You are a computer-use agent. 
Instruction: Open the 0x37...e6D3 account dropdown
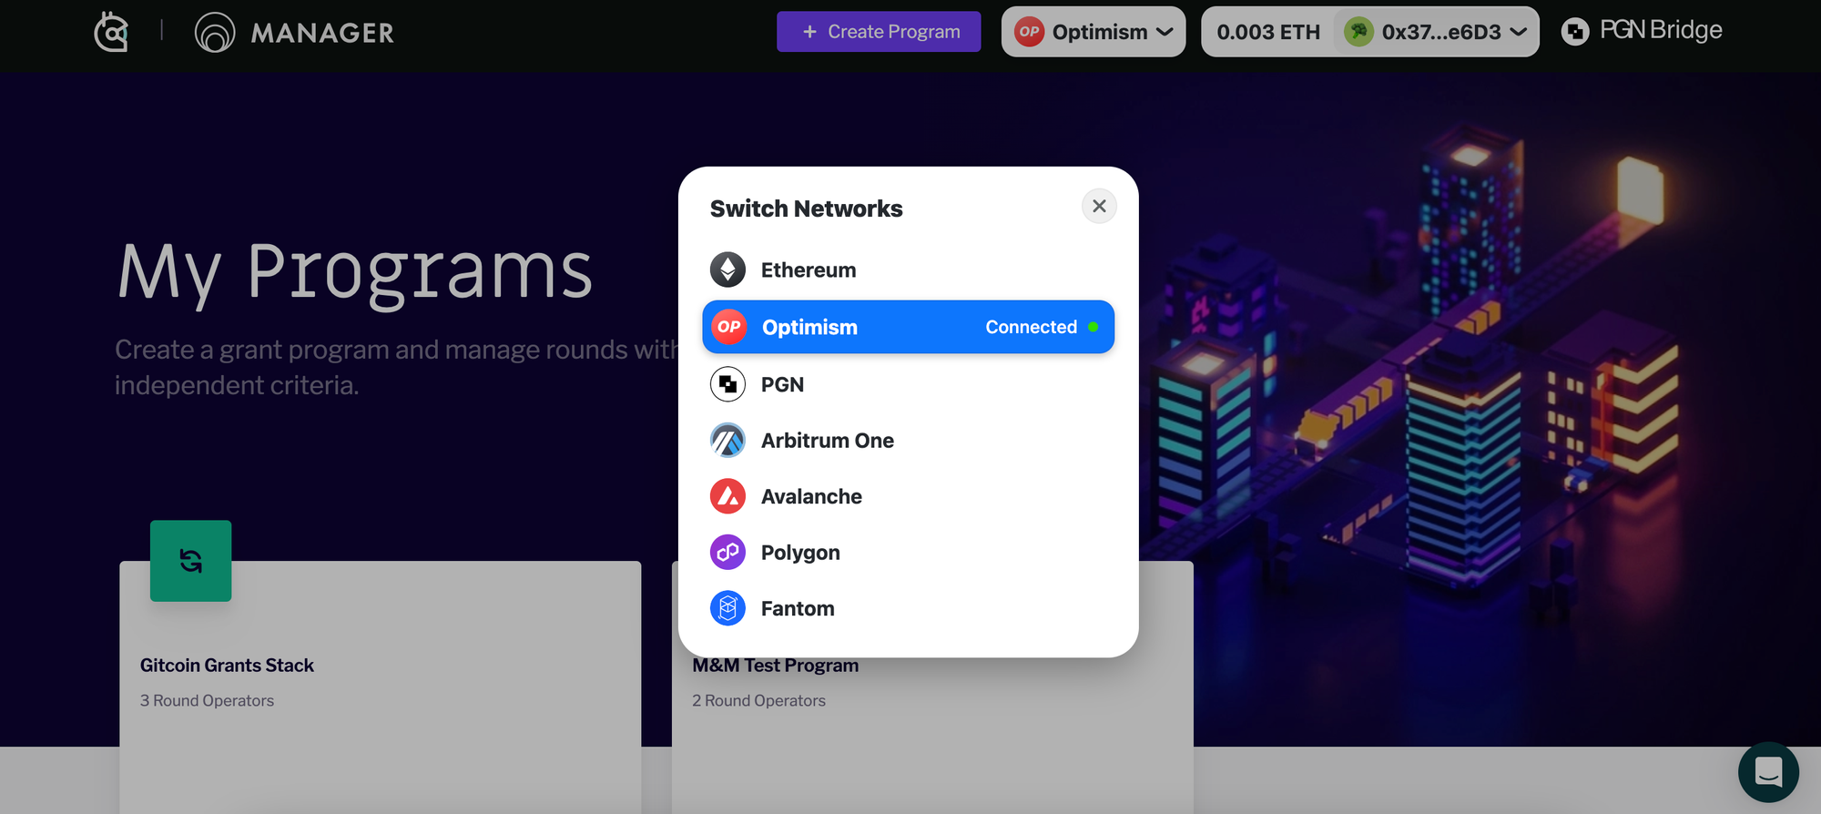tap(1436, 32)
